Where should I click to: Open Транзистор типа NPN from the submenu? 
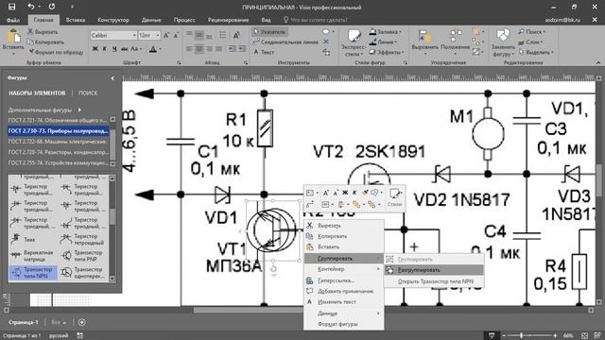click(434, 281)
